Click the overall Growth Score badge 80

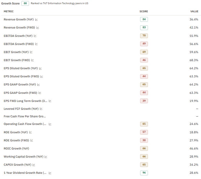25,3
